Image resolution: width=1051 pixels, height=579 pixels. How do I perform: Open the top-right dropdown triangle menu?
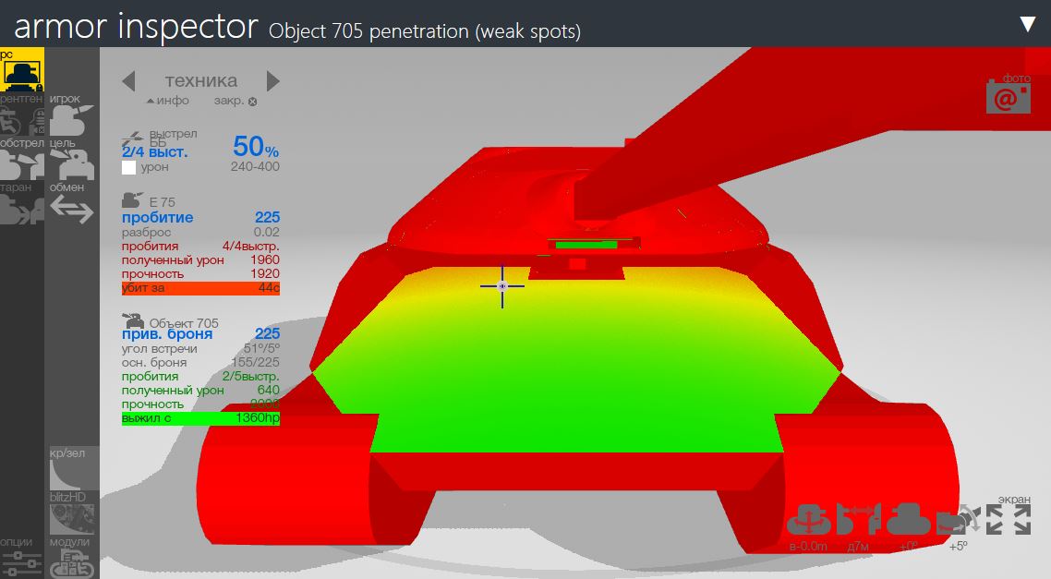click(x=1028, y=24)
